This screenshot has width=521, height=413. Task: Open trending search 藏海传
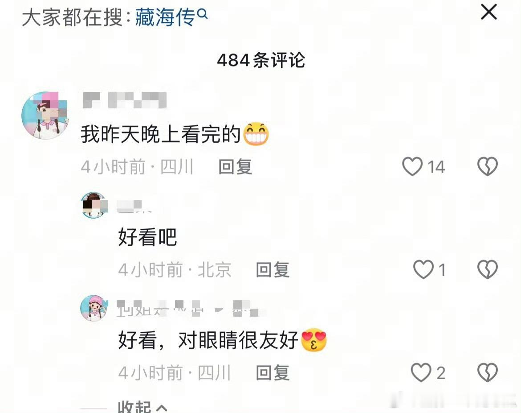pos(165,17)
